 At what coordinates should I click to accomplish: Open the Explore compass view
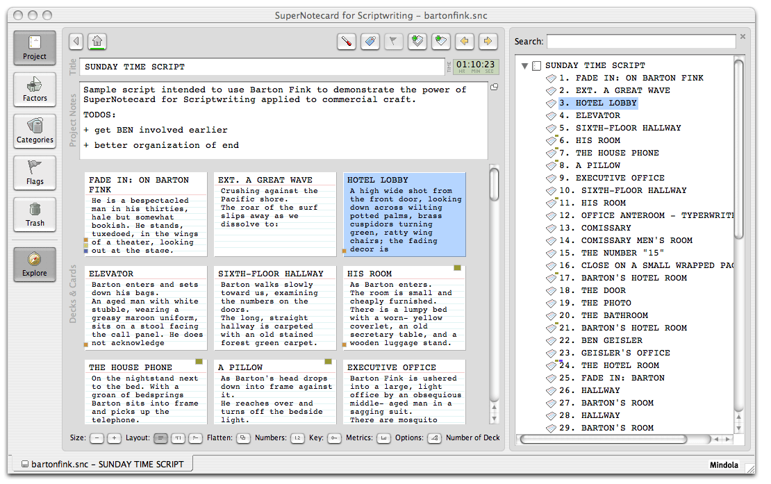click(x=35, y=265)
